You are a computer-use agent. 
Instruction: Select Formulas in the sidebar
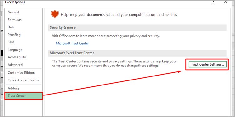click(x=14, y=20)
